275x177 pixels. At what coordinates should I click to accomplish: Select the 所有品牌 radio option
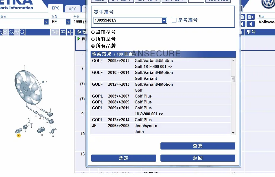pos(93,46)
